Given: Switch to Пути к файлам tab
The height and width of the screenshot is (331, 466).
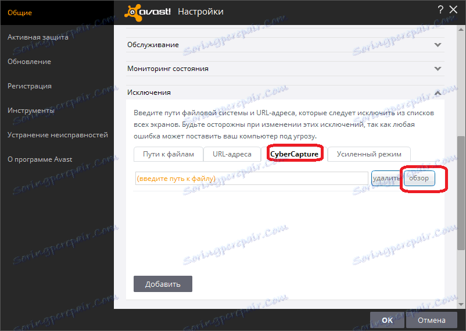Looking at the screenshot, I should pyautogui.click(x=169, y=154).
